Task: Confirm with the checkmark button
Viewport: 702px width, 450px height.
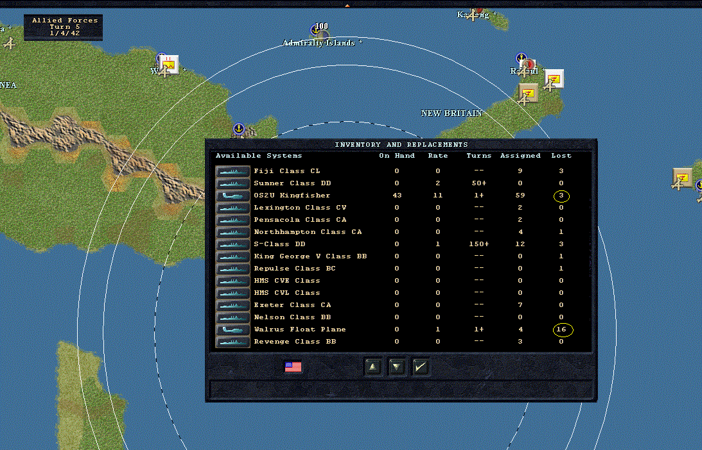Action: (x=421, y=367)
